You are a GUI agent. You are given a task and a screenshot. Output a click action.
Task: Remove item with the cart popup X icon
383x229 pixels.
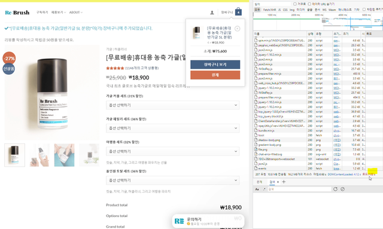[x=237, y=29]
